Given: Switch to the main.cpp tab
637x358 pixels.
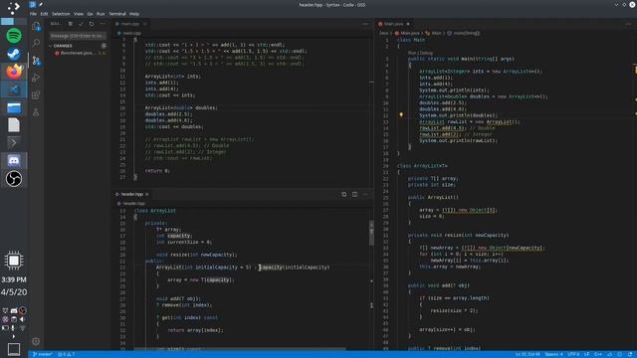Looking at the screenshot, I should tap(130, 24).
